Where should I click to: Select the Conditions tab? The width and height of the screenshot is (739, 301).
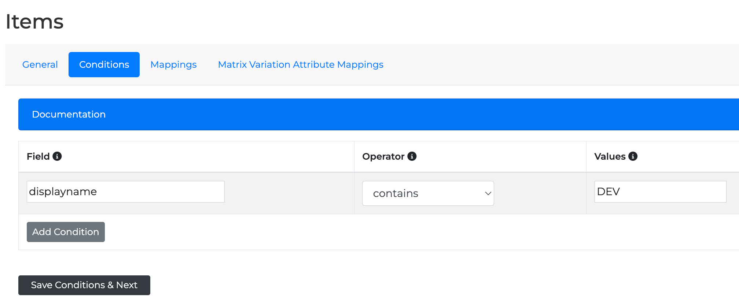(104, 64)
